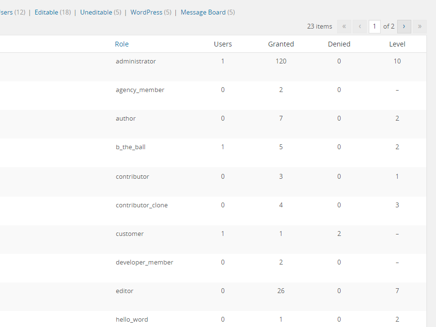This screenshot has width=436, height=327.
Task: Show Uneditable roles filter
Action: 96,12
